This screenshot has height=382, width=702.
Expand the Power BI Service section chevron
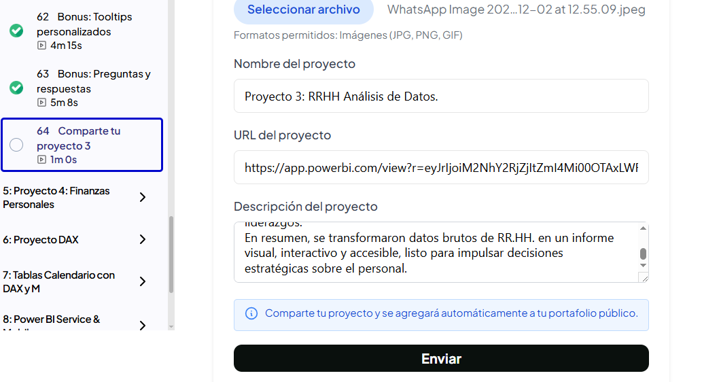coord(142,325)
